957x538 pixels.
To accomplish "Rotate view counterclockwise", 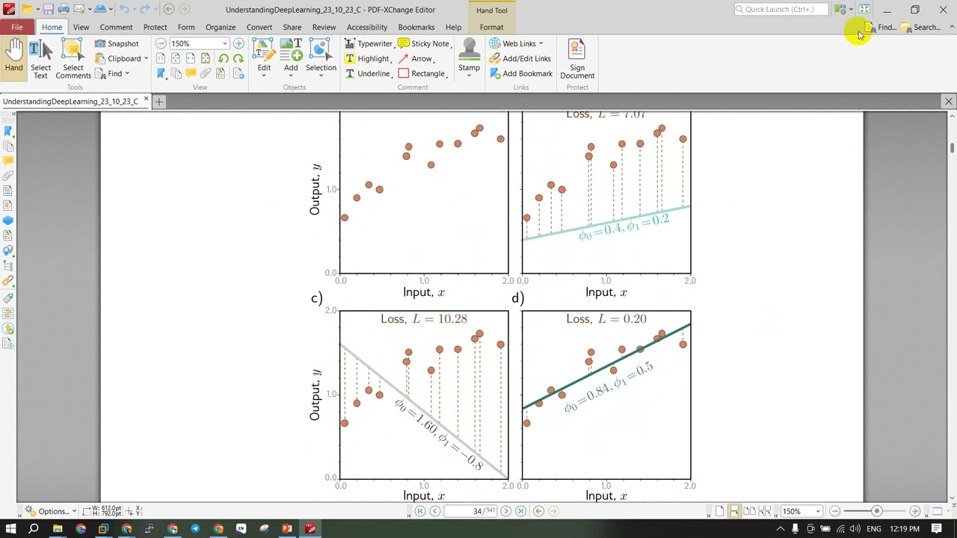I will click(224, 59).
